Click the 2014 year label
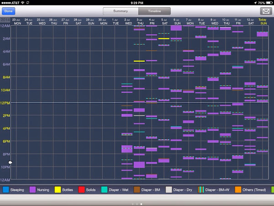 pos(5,20)
